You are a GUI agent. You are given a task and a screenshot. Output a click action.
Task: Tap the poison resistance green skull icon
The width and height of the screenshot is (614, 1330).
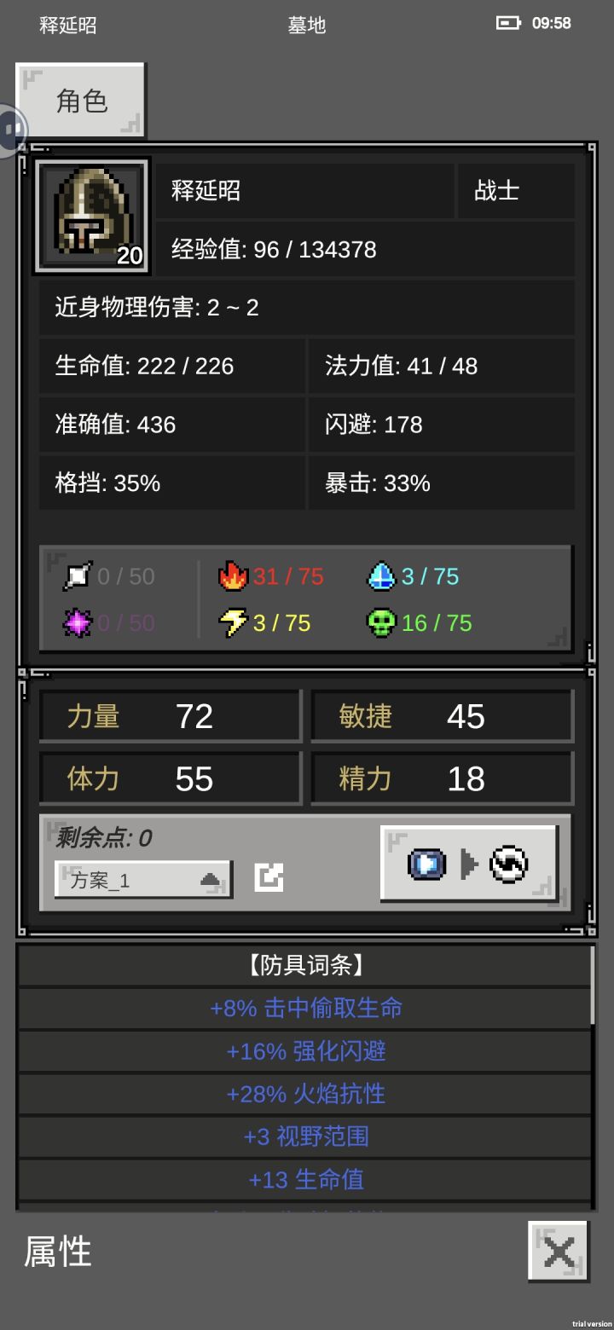pyautogui.click(x=381, y=623)
